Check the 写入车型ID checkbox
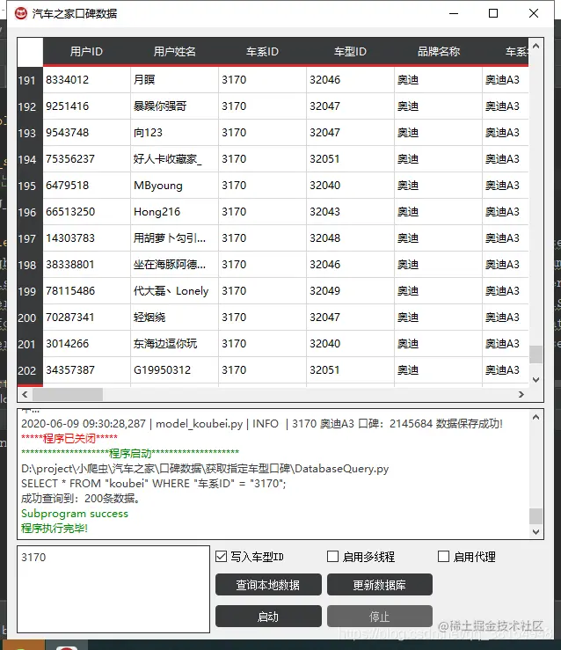 (222, 556)
